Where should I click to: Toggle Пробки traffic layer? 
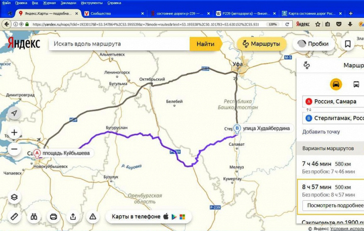(313, 44)
